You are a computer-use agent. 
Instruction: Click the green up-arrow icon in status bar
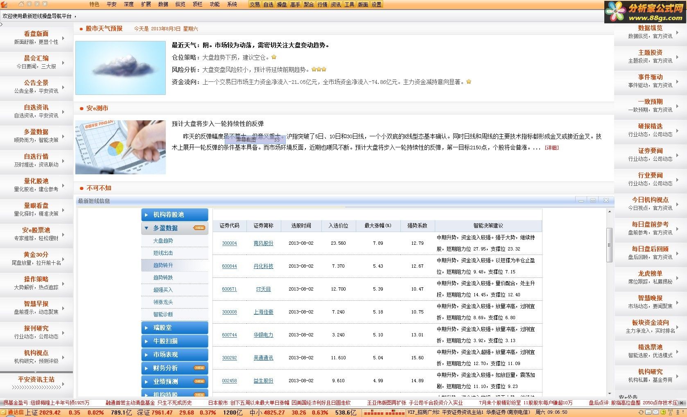click(663, 412)
